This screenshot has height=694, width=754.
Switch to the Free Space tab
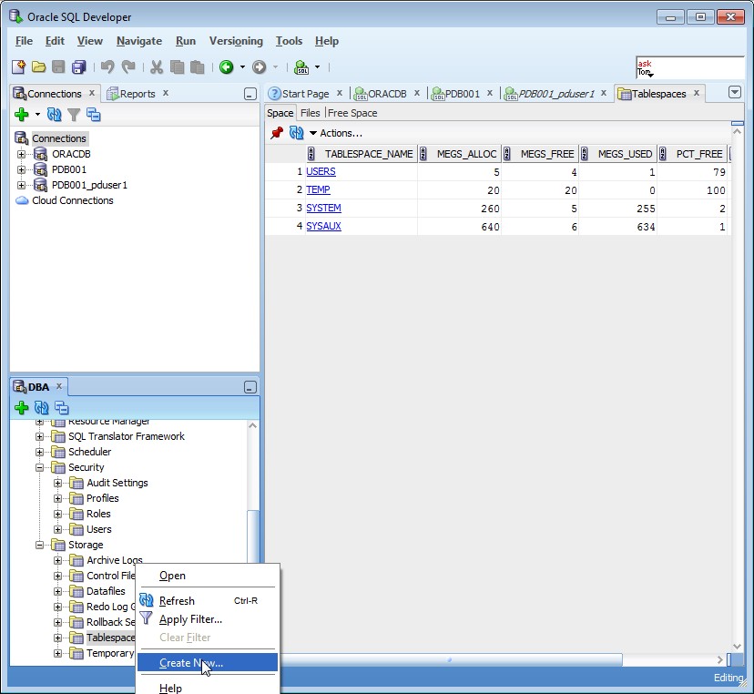click(352, 113)
